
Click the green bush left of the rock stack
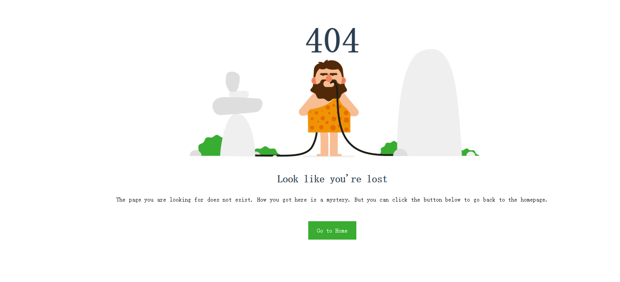[x=211, y=146]
